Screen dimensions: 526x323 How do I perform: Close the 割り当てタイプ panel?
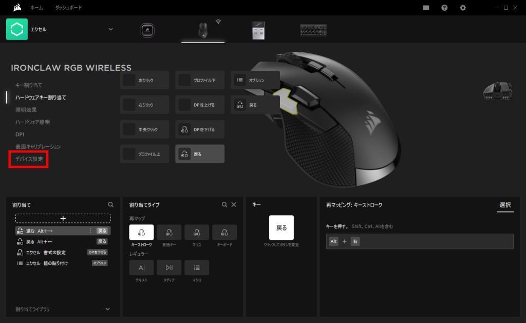tap(234, 204)
